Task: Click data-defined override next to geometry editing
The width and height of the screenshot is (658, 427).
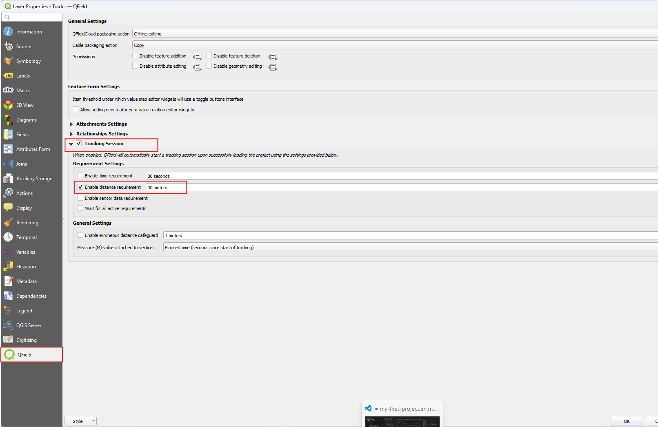Action: [x=273, y=67]
